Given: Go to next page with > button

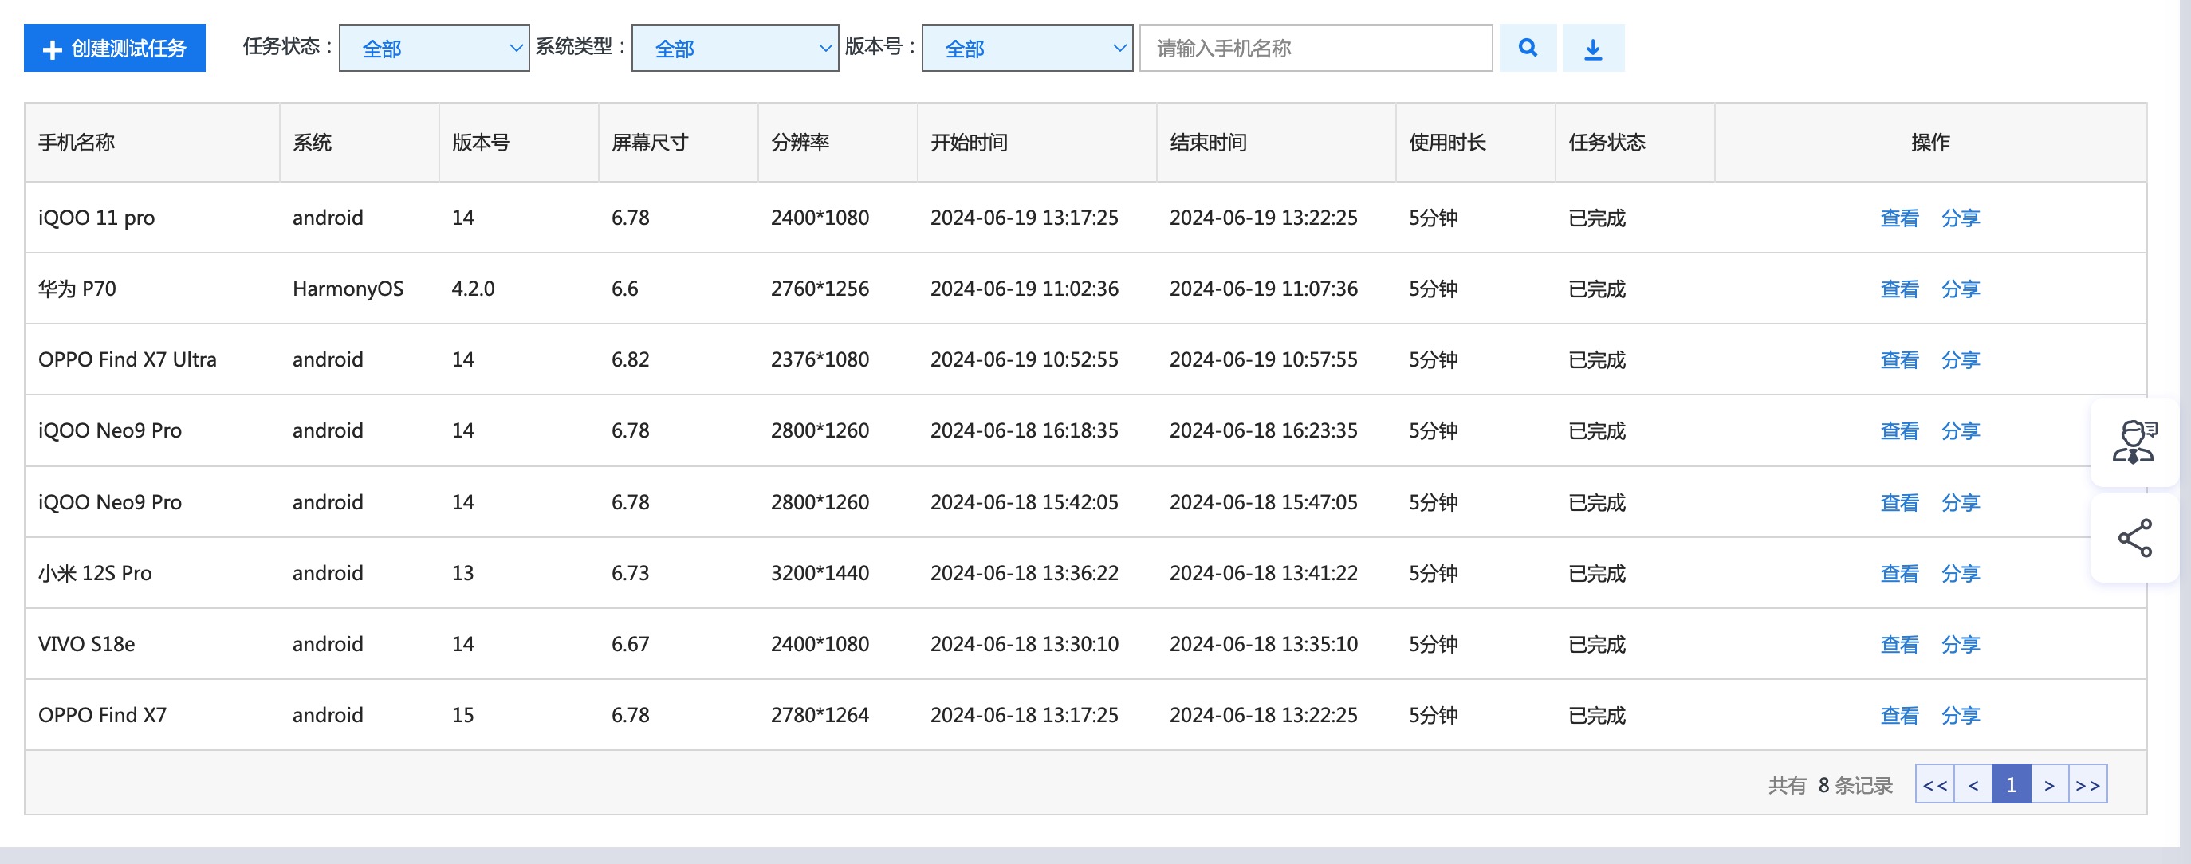Looking at the screenshot, I should [2049, 784].
